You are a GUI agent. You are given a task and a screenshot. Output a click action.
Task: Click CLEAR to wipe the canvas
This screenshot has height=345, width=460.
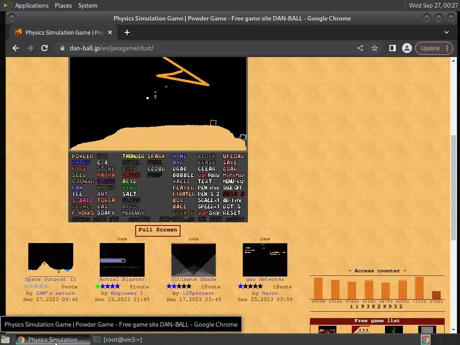pos(207,169)
